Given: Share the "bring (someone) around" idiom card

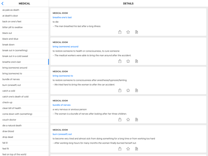Looking at the screenshot, I should coord(120,61).
